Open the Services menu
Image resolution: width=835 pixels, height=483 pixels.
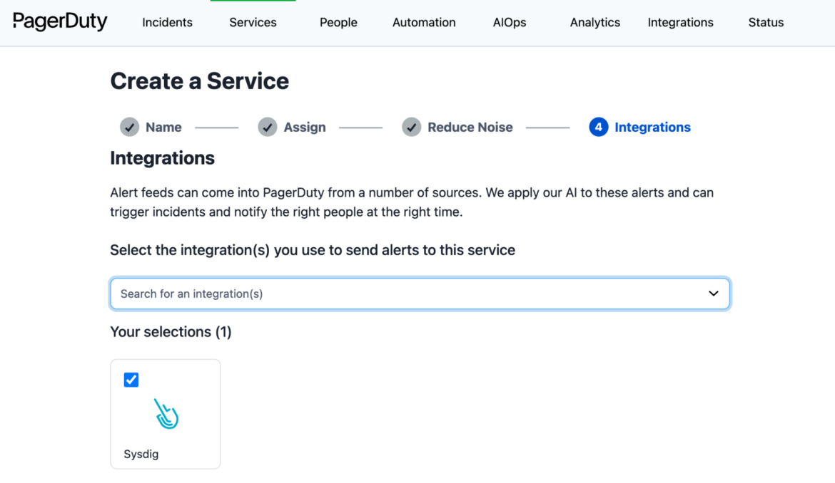click(x=253, y=22)
